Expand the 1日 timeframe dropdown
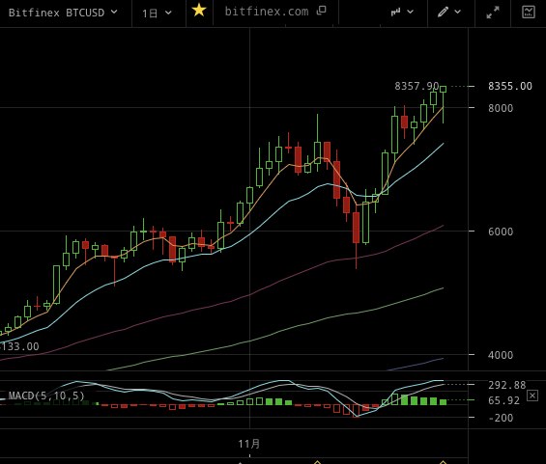The image size is (546, 464). click(x=158, y=14)
